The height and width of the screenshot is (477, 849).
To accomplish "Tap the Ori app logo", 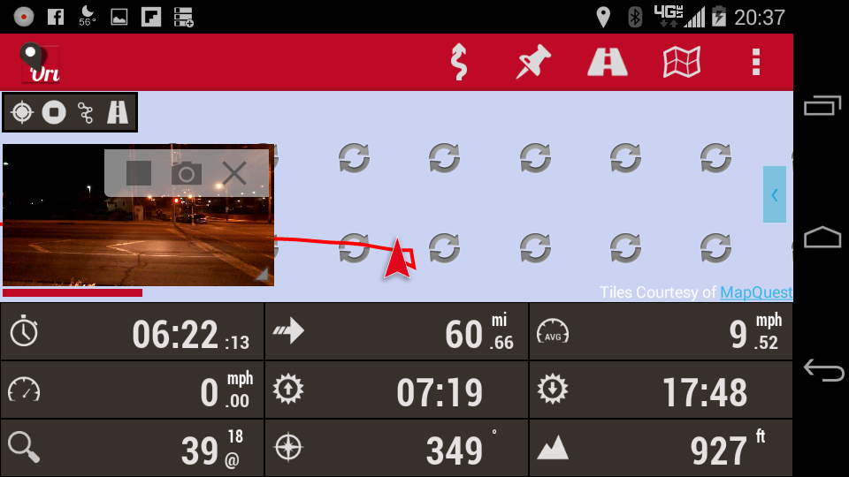I will pyautogui.click(x=40, y=63).
